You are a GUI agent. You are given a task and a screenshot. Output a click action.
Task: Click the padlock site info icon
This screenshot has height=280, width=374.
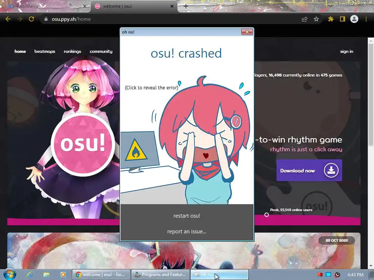point(46,19)
